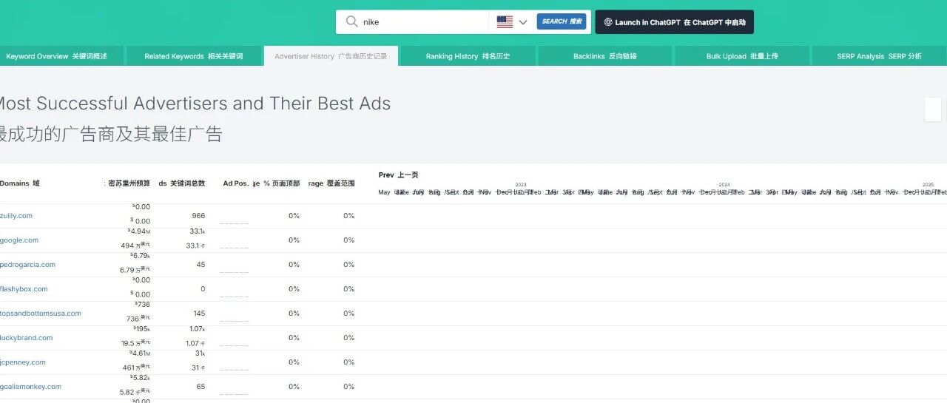Click the 2024 year label in timeline
Viewport: 947px width, 403px height.
coord(724,185)
